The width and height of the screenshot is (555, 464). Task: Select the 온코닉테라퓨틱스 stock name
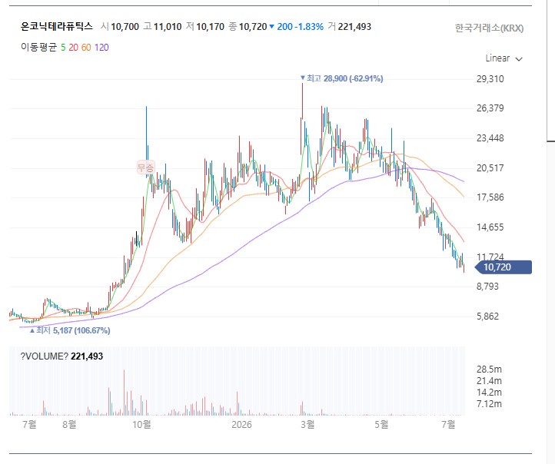[57, 27]
